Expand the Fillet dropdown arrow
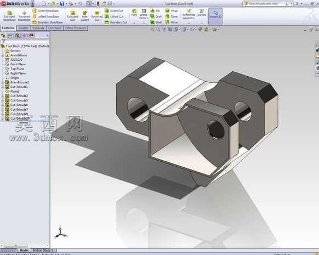The width and height of the screenshot is (319, 255). 134,23
